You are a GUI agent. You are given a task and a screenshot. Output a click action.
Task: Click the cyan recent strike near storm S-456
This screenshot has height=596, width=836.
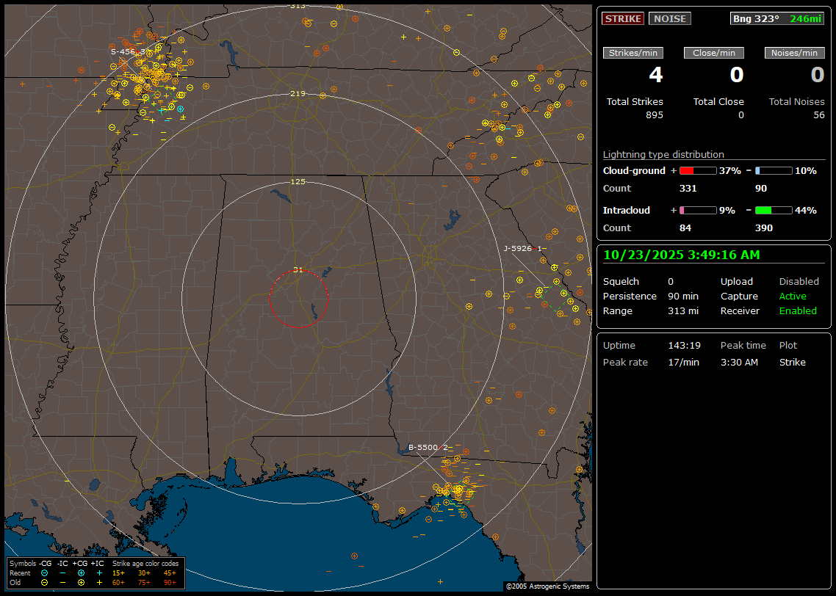(x=180, y=109)
